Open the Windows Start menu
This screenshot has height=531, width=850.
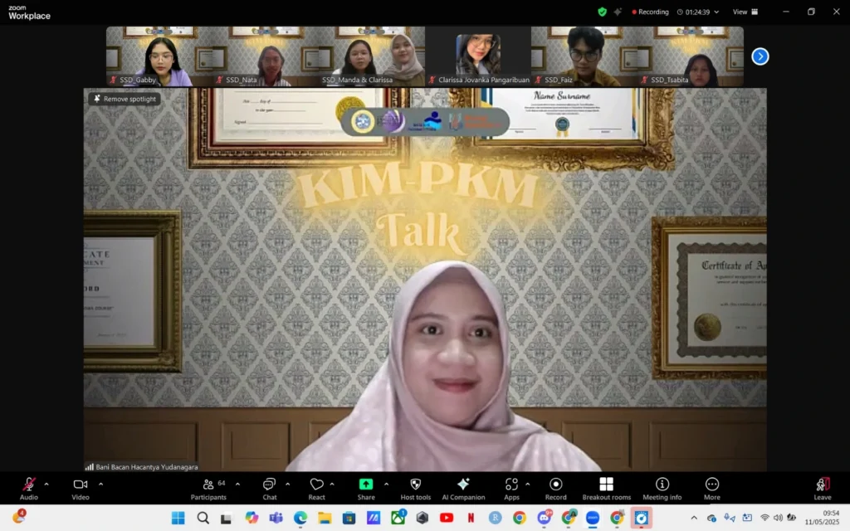pos(178,518)
